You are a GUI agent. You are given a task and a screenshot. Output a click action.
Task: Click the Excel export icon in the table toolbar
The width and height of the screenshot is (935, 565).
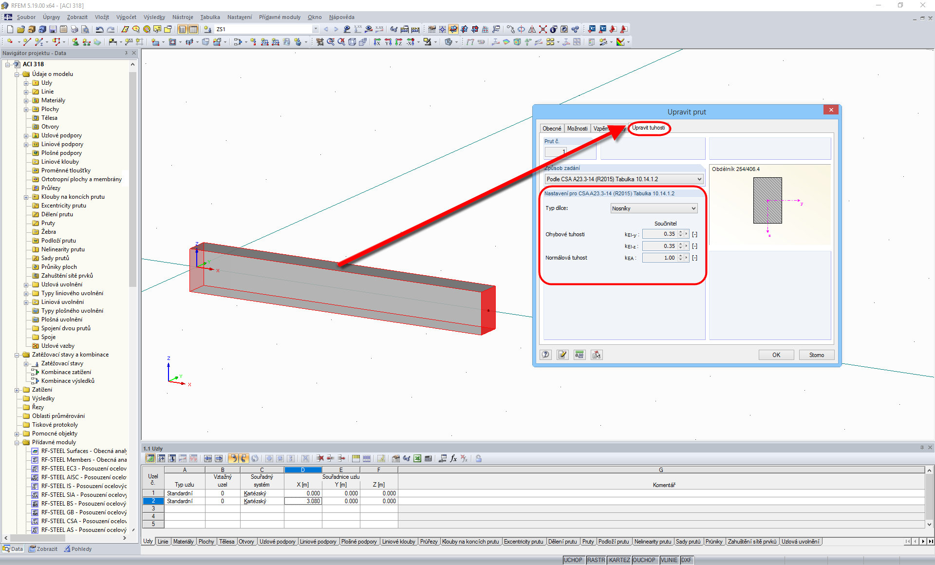click(417, 458)
